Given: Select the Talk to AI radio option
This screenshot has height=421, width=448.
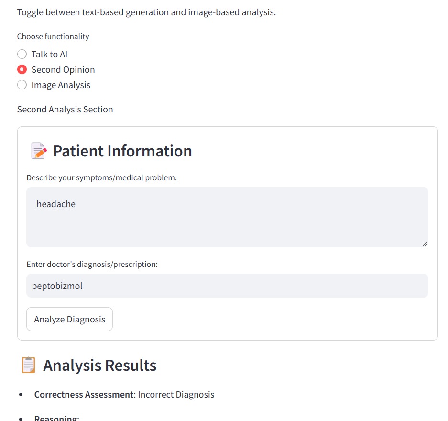Looking at the screenshot, I should click(22, 55).
